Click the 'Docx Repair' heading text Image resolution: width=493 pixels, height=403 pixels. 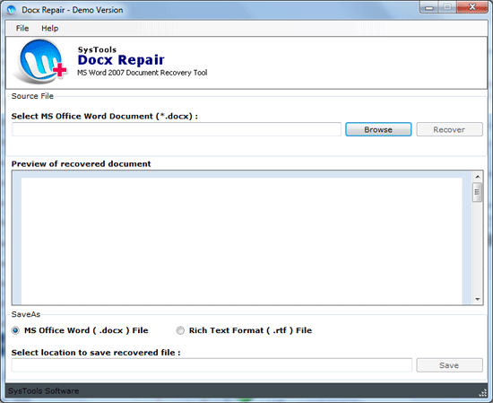point(121,60)
